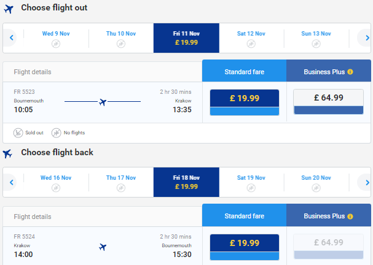373x265 pixels.
Task: Click info icon beside outbound Business Plus
Action: click(x=350, y=72)
